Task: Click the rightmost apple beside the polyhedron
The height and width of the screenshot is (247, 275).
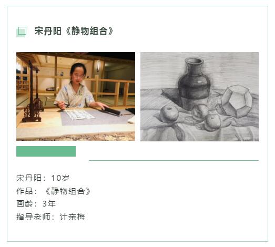Action: click(x=213, y=122)
